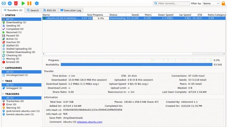This screenshot has width=227, height=127.
Task: Click the orange Pause icon
Action: [29, 3]
